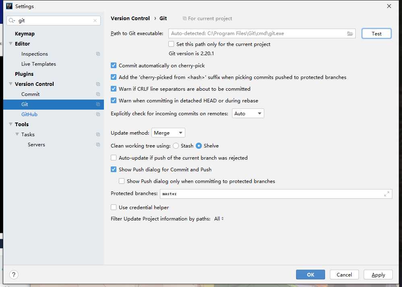Enable Set this path only for current project
Image resolution: width=402 pixels, height=287 pixels.
pyautogui.click(x=171, y=44)
